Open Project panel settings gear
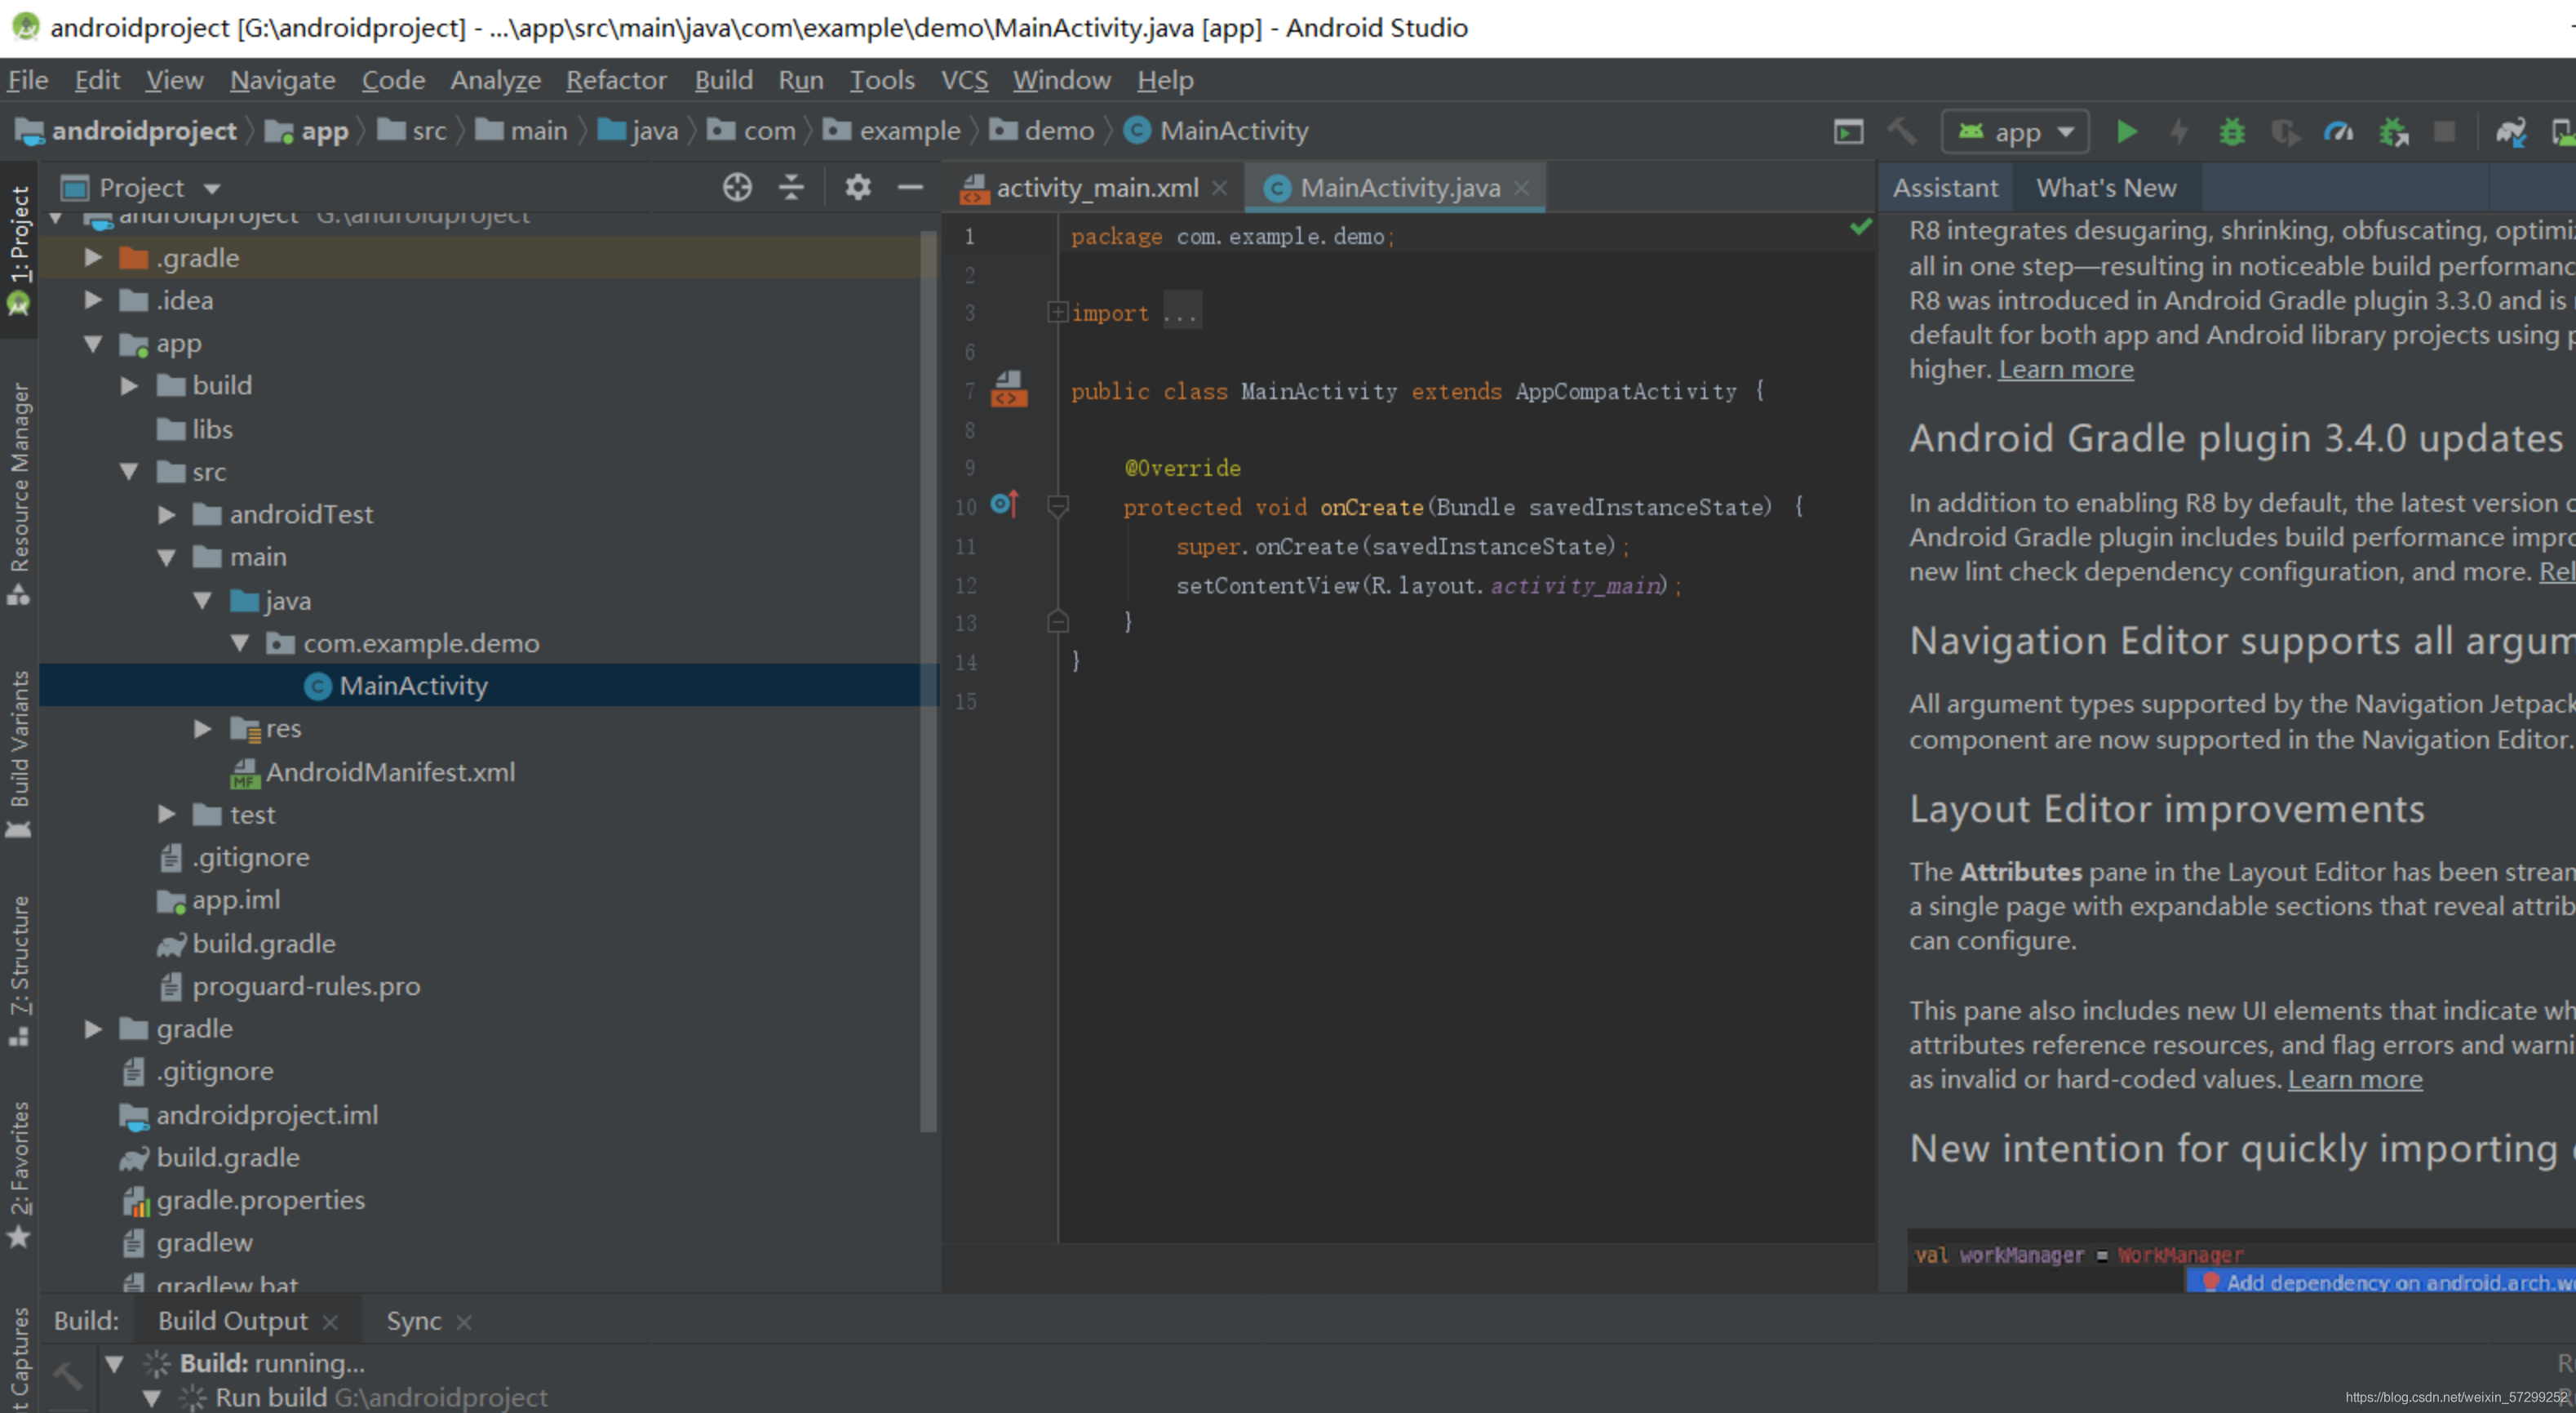Screen dimensions: 2576x1413 point(858,187)
